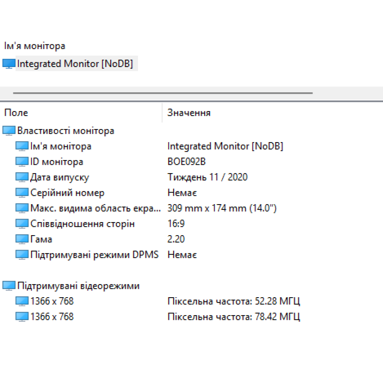
Task: Click the icon next to ID монітора
Action: (22, 162)
